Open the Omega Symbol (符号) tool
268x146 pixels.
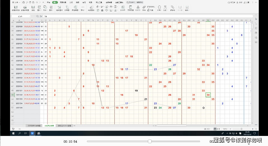[x=159, y=8]
